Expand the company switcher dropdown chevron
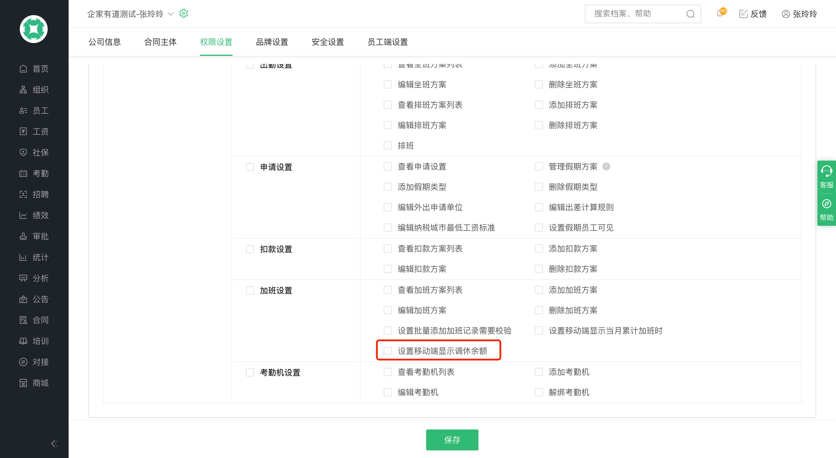The height and width of the screenshot is (458, 836). pyautogui.click(x=170, y=14)
